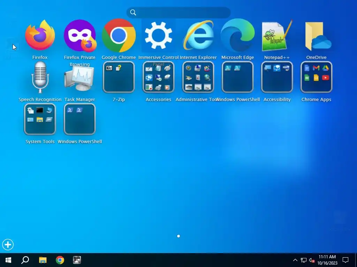The height and width of the screenshot is (267, 357).
Task: Open Firefox Private Browsing icon
Action: click(x=80, y=36)
